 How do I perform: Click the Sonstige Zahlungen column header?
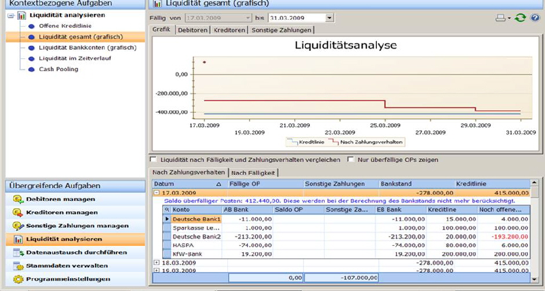pos(341,184)
